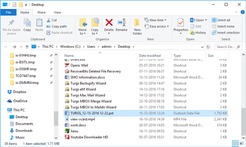Select This PC in navigation pane
Screen dimensions: 246x147
point(16,110)
